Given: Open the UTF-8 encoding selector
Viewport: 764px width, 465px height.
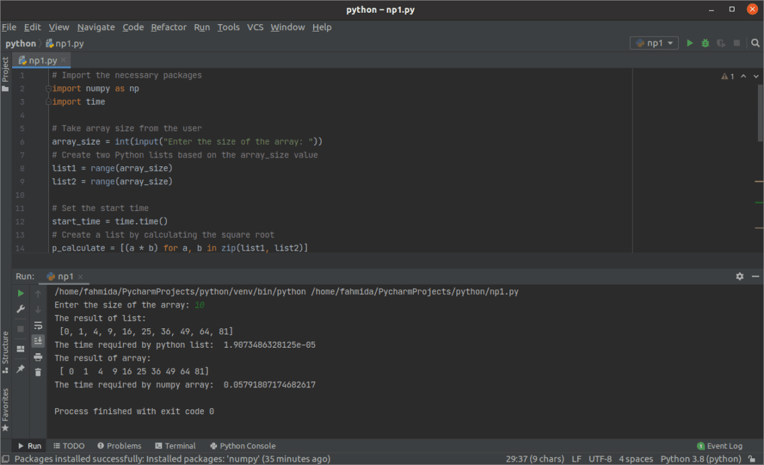Looking at the screenshot, I should click(600, 459).
